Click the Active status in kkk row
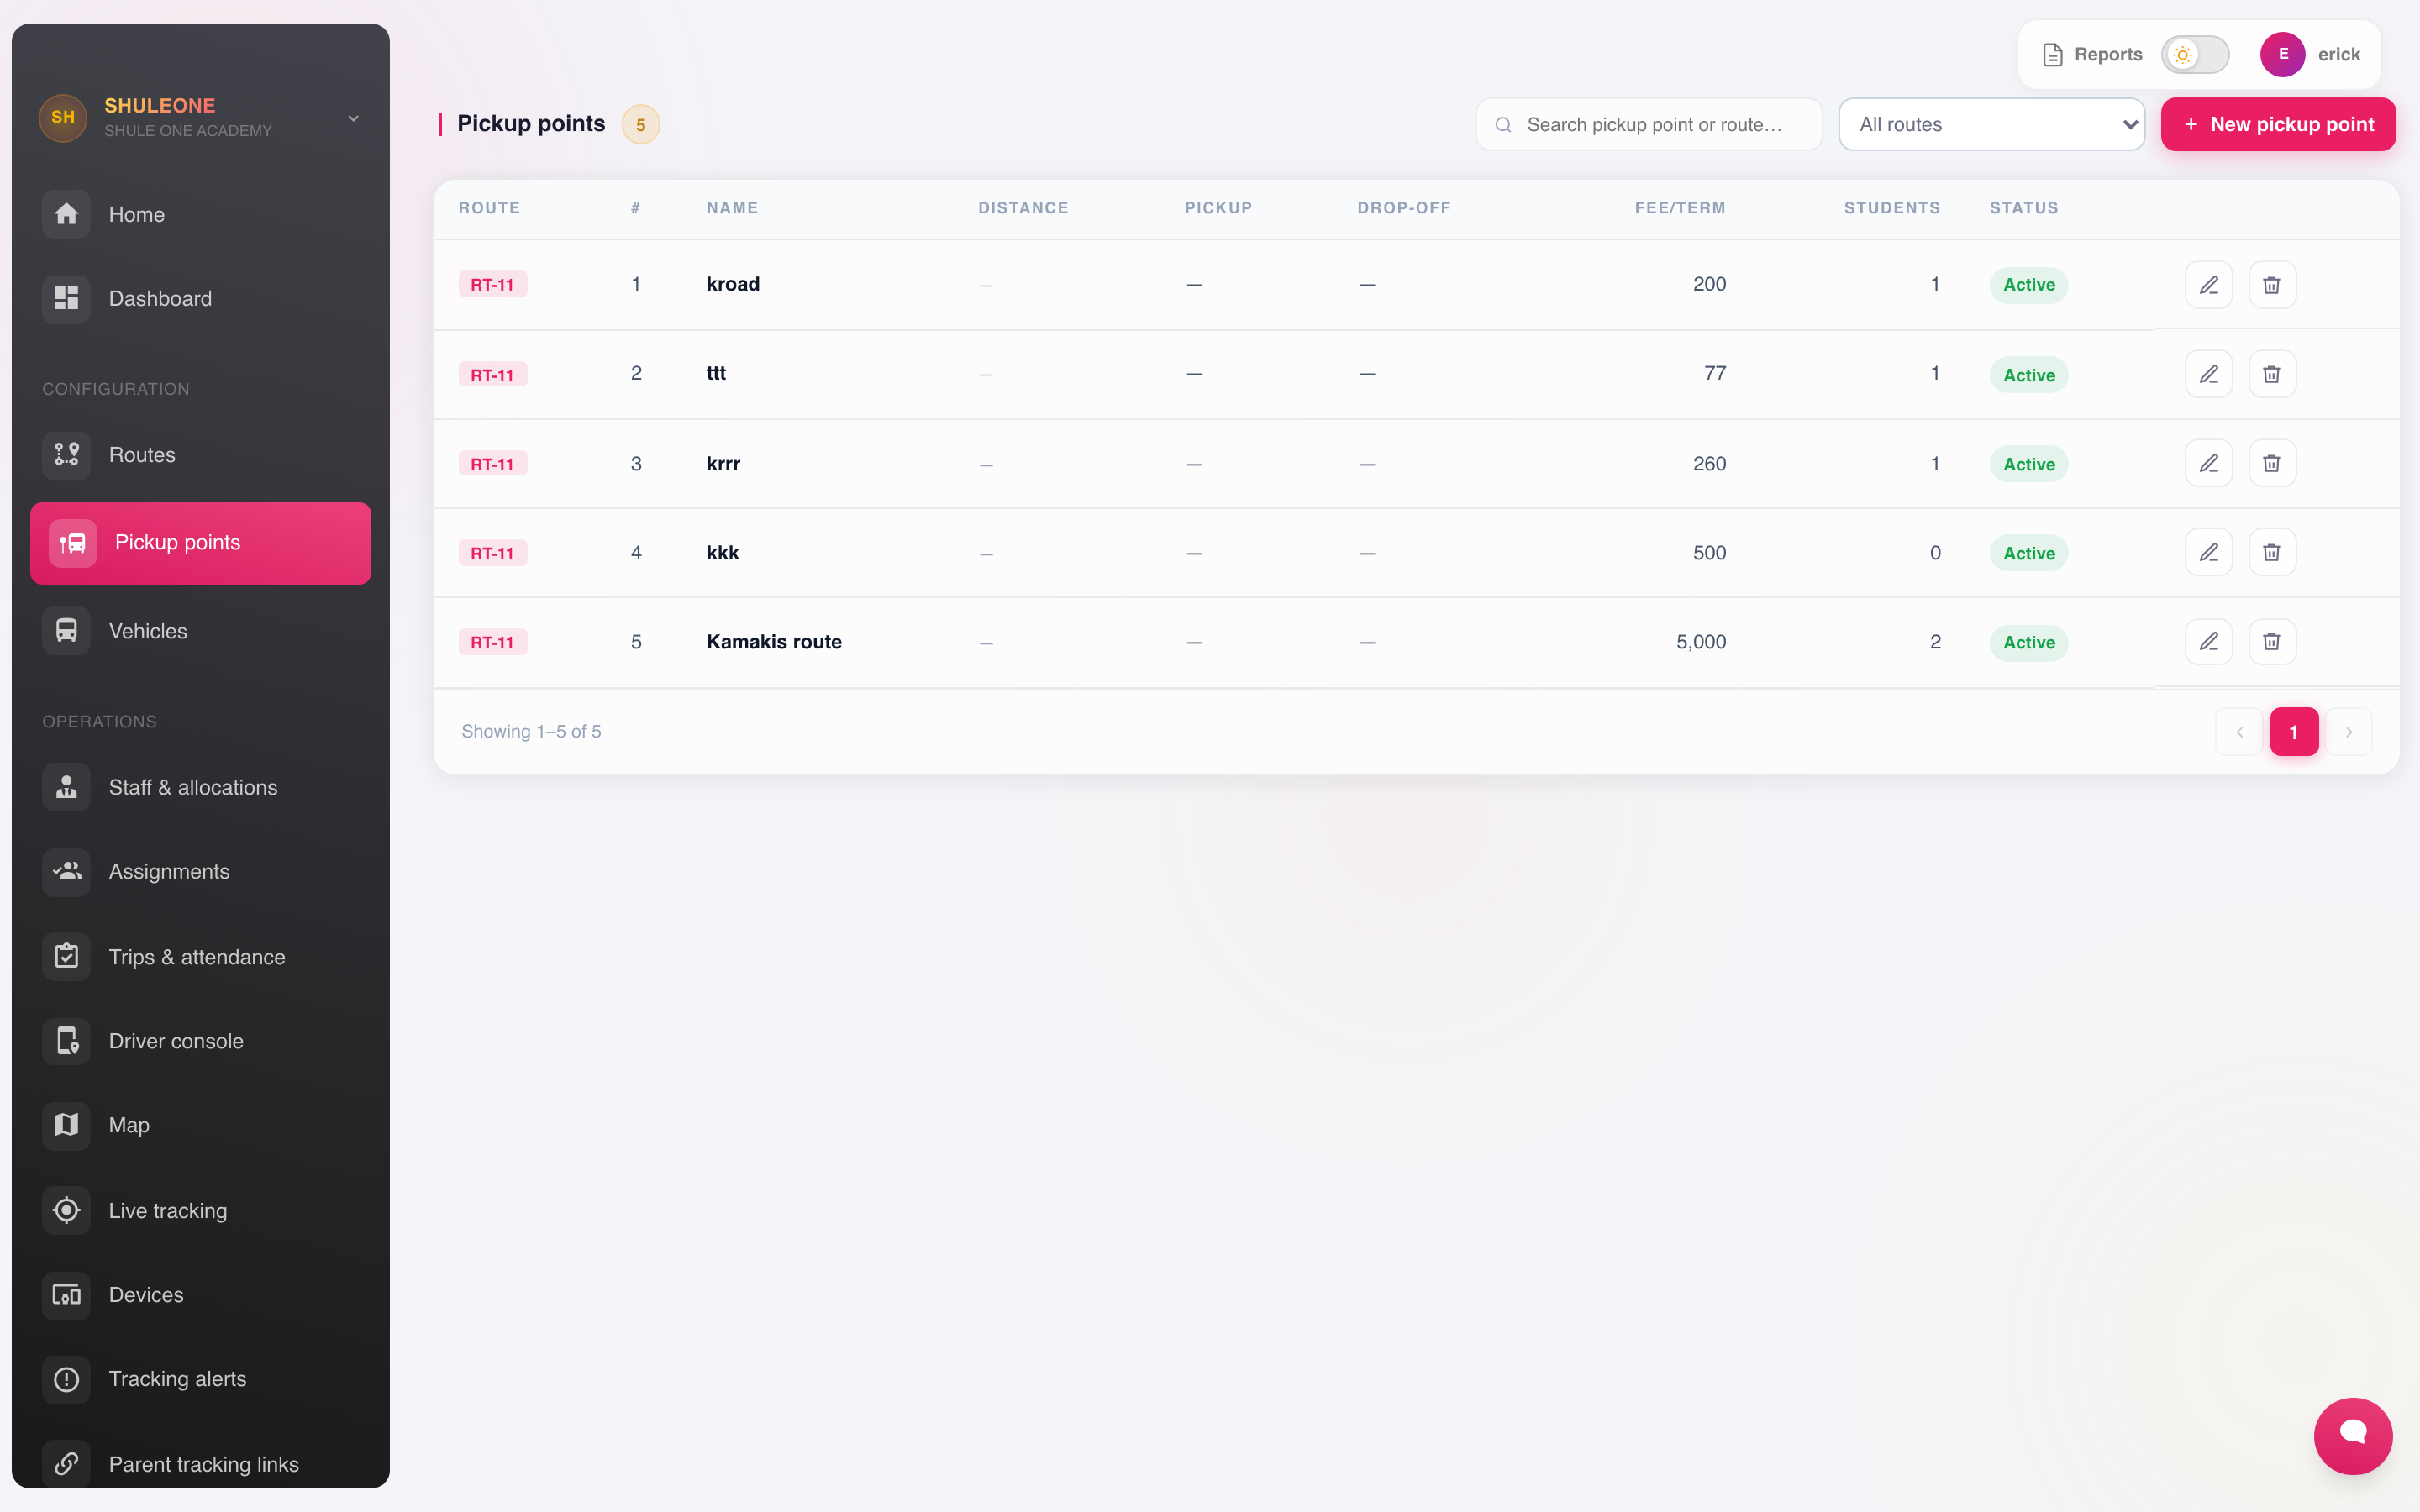The width and height of the screenshot is (2420, 1512). 2029,553
